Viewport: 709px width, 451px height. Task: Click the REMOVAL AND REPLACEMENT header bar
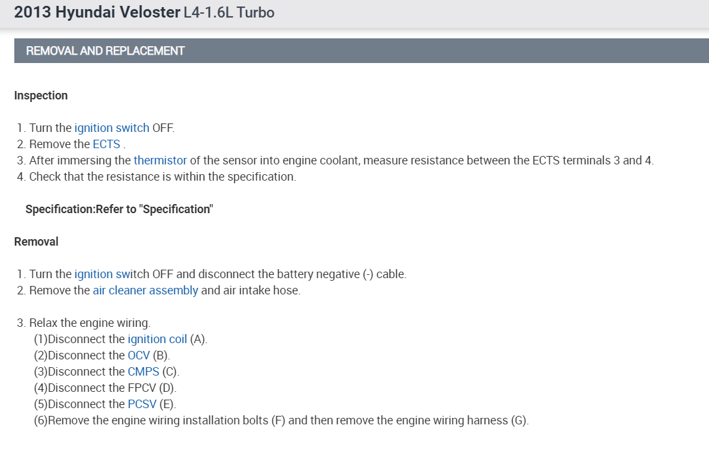(x=361, y=51)
